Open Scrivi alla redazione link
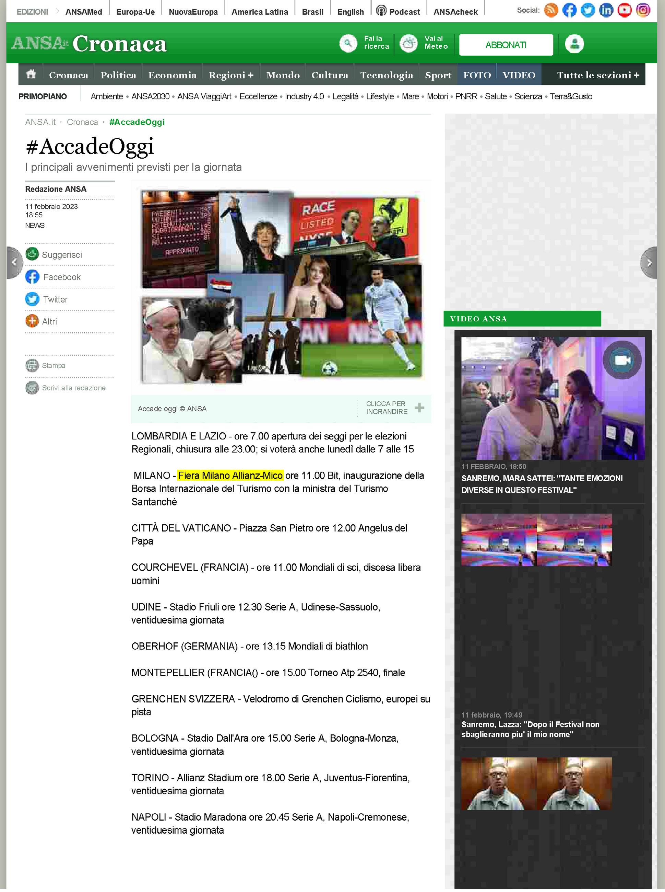The width and height of the screenshot is (665, 892). pos(73,388)
